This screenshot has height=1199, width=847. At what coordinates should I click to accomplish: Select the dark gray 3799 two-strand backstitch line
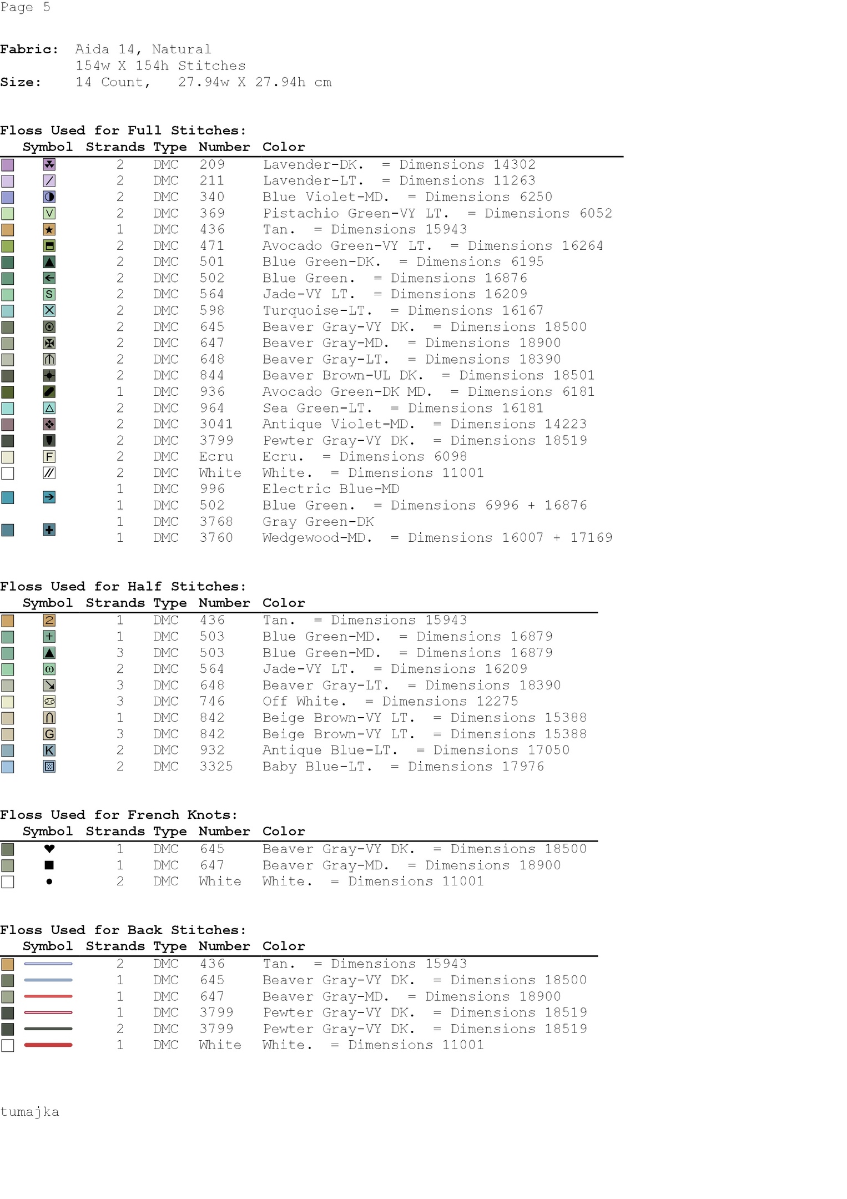click(x=48, y=1029)
